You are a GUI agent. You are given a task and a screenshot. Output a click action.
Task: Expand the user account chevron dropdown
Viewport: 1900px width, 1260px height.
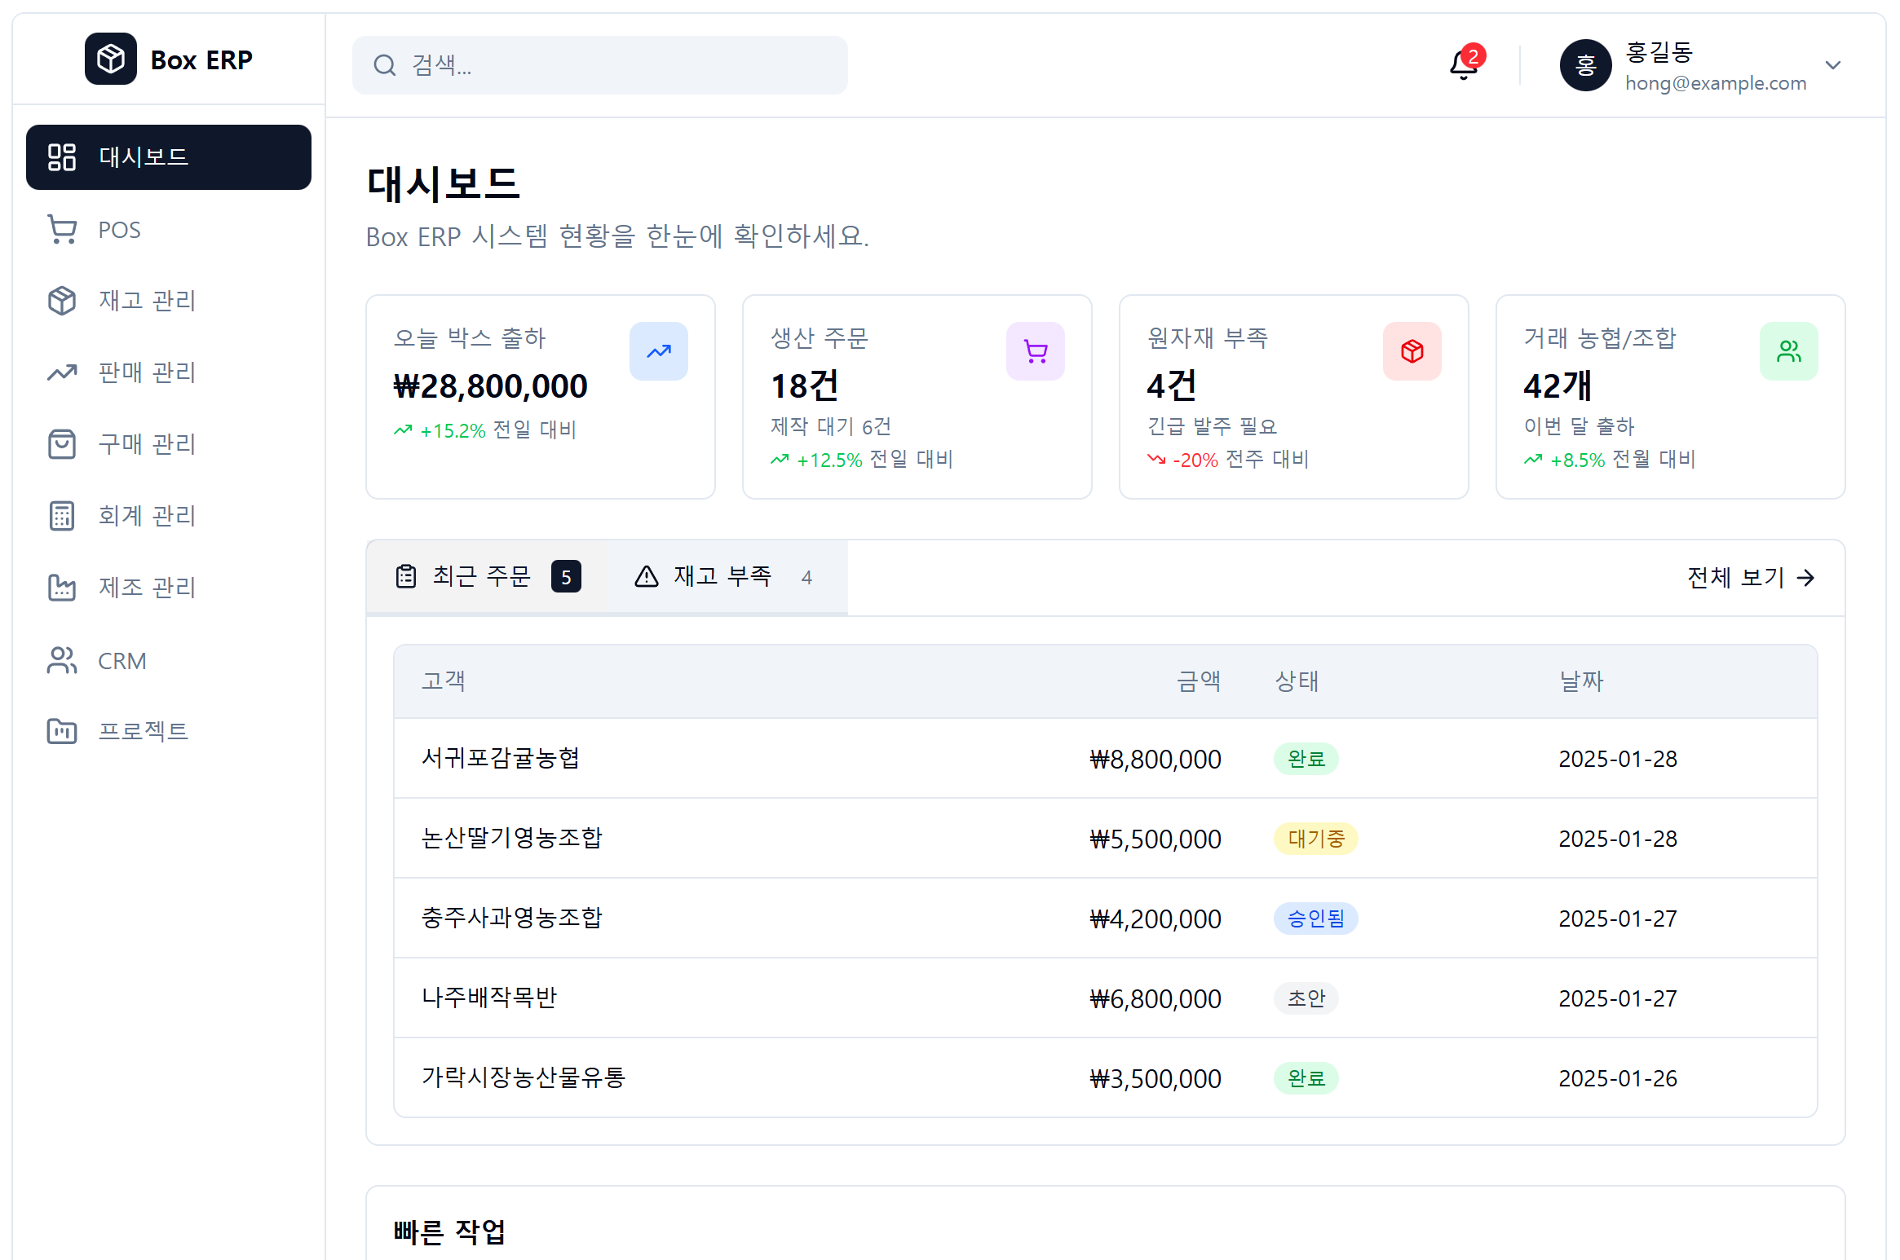[1833, 65]
